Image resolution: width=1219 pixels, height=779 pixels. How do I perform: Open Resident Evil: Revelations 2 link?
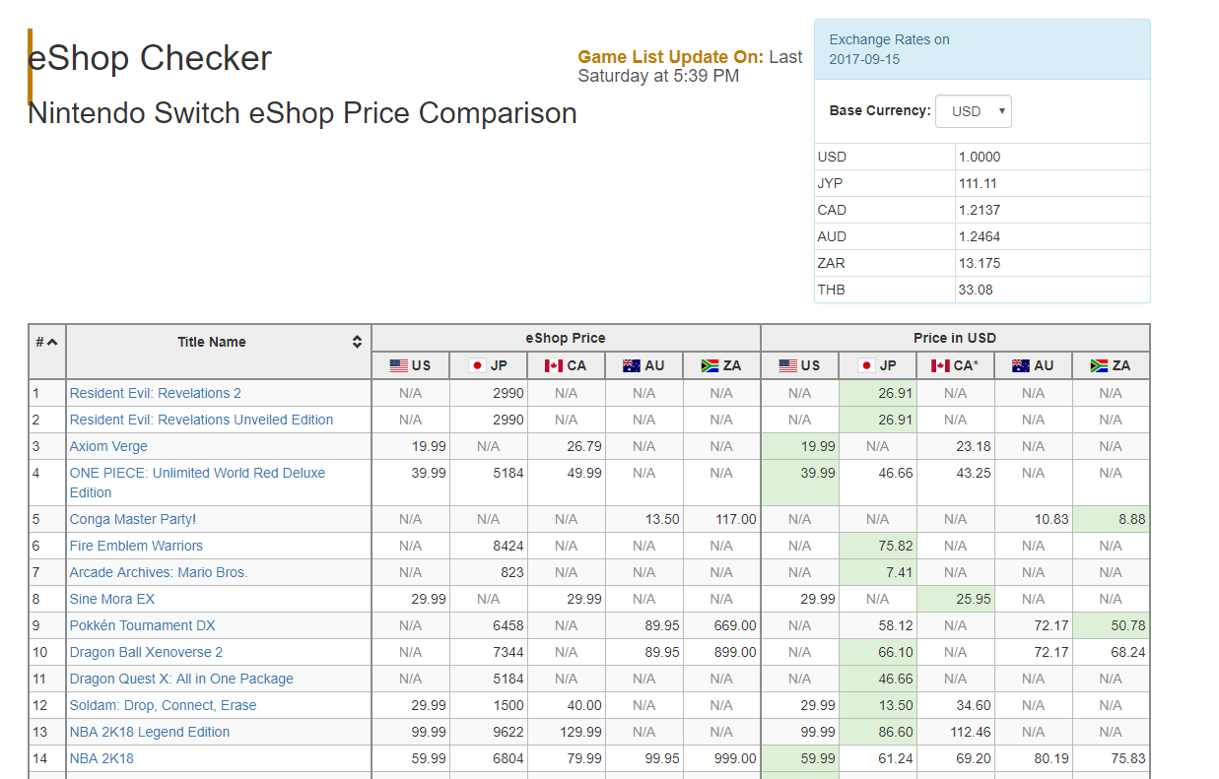point(155,393)
